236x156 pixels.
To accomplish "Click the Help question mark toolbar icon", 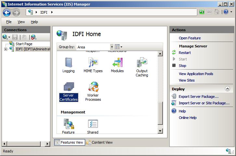I will point(226,12).
